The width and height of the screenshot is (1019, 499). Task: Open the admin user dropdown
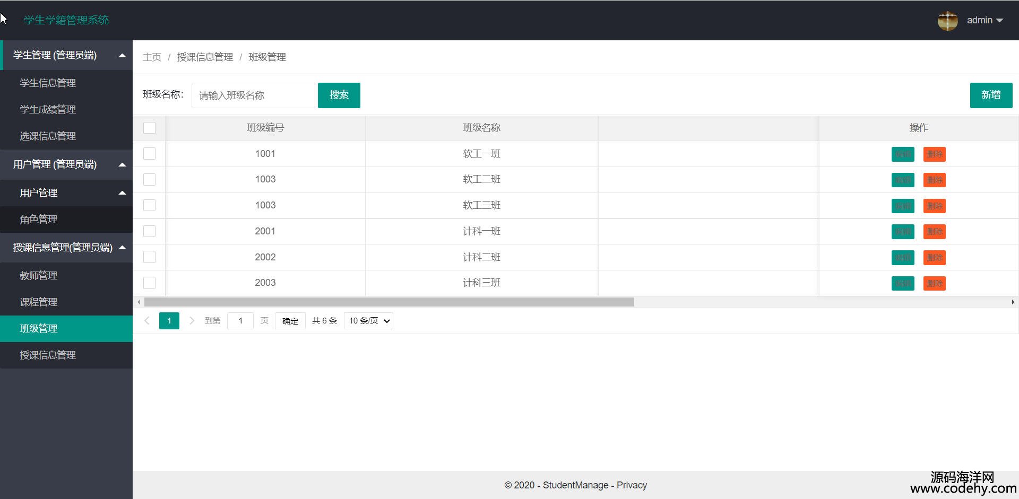coord(985,20)
